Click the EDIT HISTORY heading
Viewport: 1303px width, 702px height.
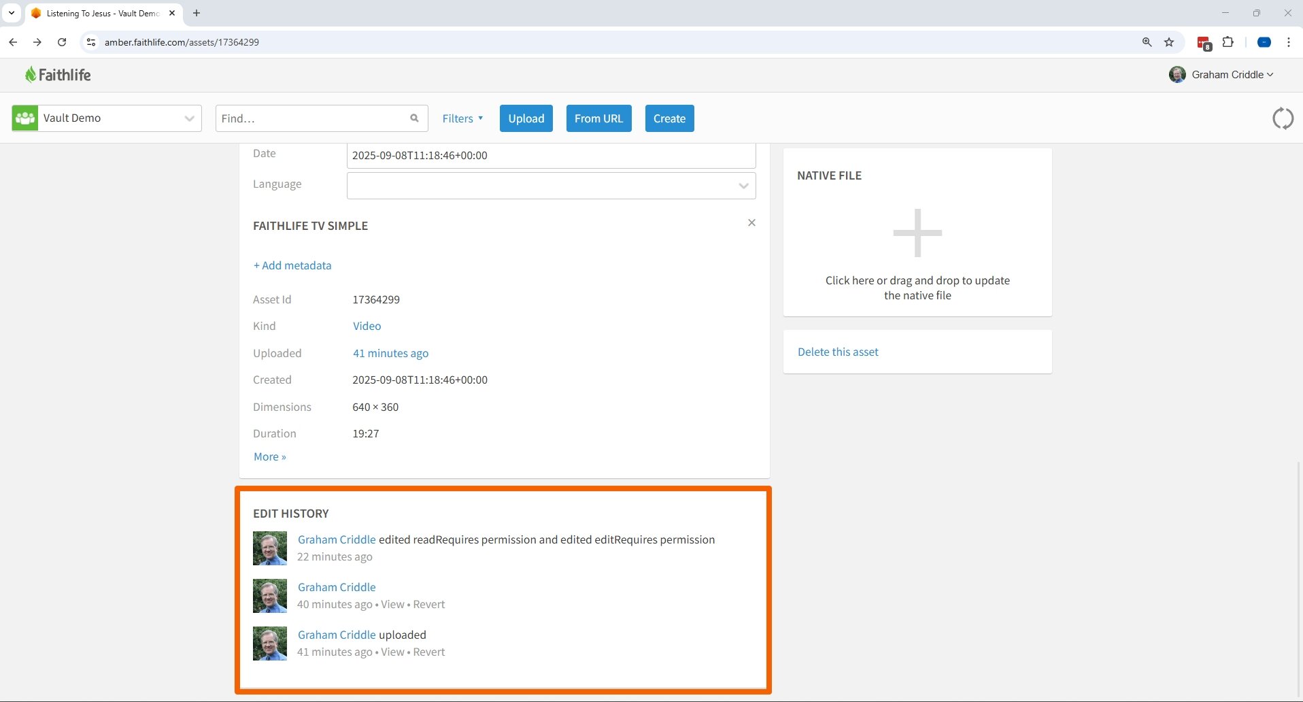click(291, 514)
